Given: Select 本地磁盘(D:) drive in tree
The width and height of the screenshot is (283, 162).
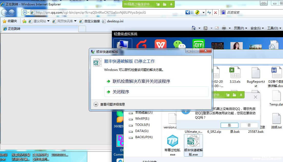Looking at the screenshot, I should click(x=141, y=112).
